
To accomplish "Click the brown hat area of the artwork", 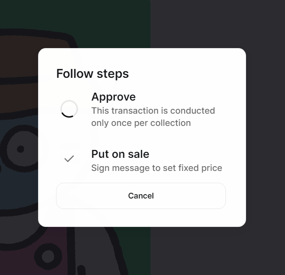I will pyautogui.click(x=18, y=60).
